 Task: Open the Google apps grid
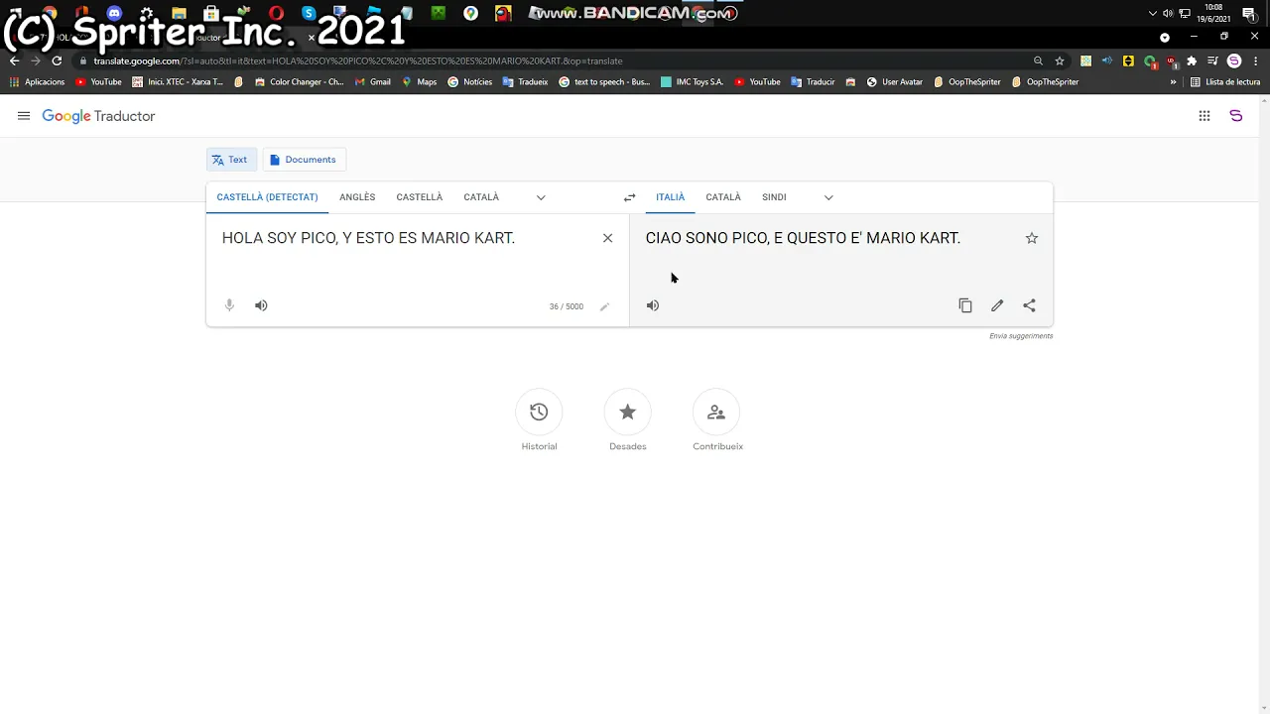click(1205, 116)
